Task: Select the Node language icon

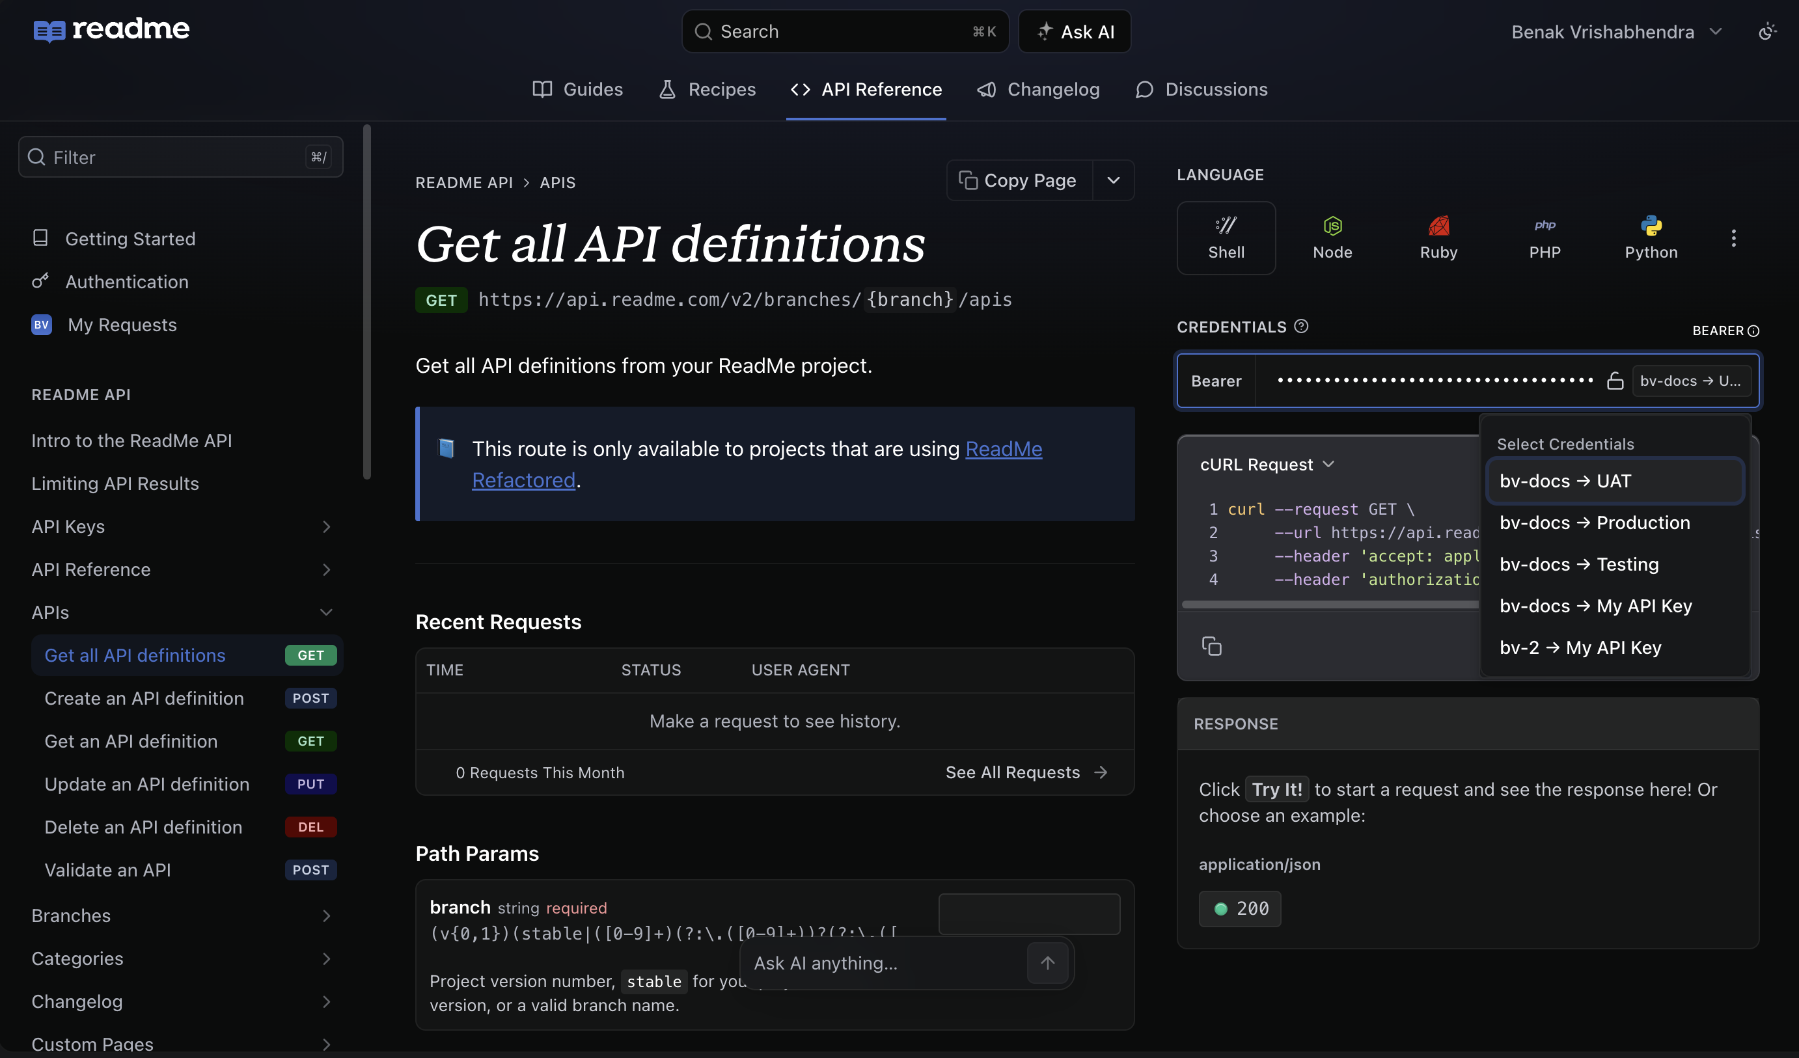Action: coord(1332,237)
